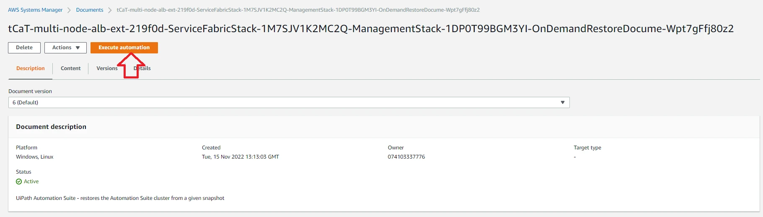Click the Execute automation button

click(x=124, y=48)
